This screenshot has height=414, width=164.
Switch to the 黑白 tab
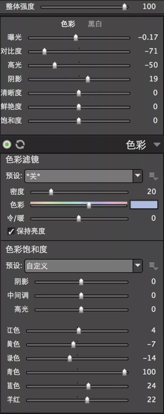pos(95,24)
